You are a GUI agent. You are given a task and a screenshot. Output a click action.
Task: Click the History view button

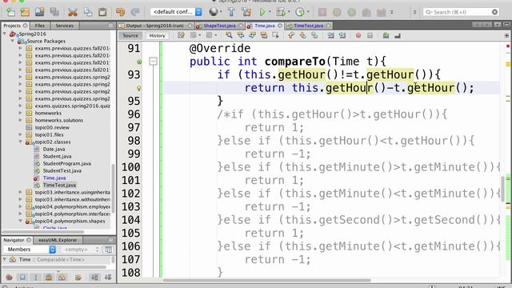tap(157, 35)
